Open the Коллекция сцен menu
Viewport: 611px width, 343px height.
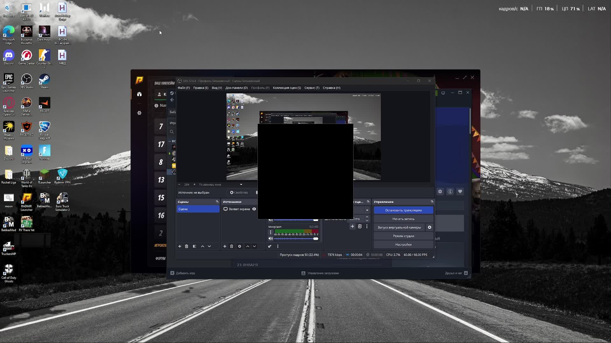pyautogui.click(x=286, y=88)
